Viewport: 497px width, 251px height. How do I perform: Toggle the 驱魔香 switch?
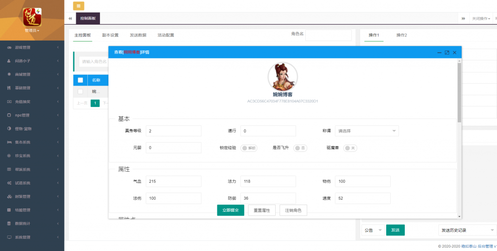point(350,148)
